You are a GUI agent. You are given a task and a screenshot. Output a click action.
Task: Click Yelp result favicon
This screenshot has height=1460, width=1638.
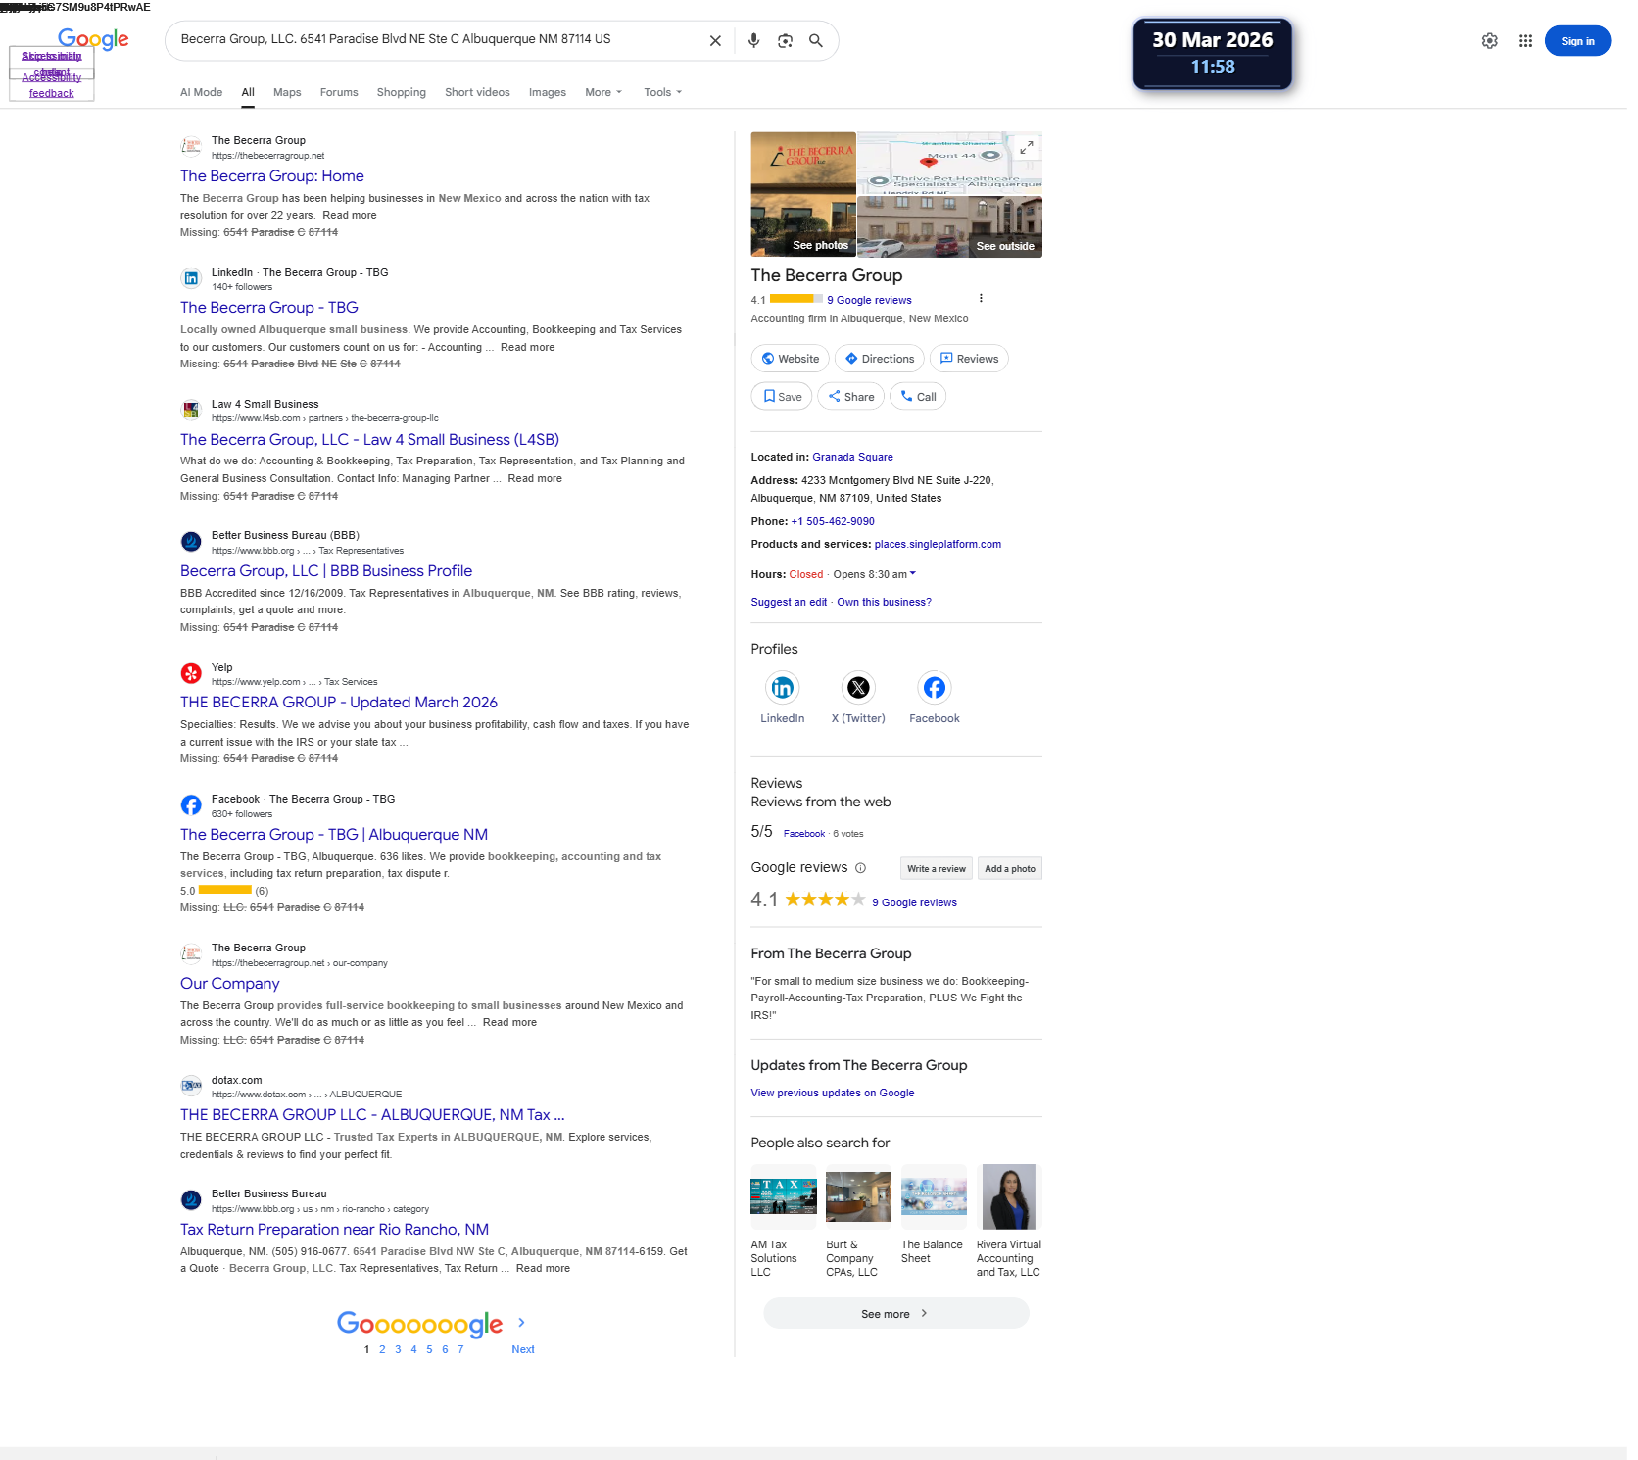191,673
